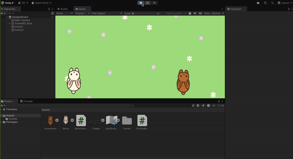The height and width of the screenshot is (159, 293).
Task: Expand the FlowerBG_Root object
Action: click(x=10, y=23)
